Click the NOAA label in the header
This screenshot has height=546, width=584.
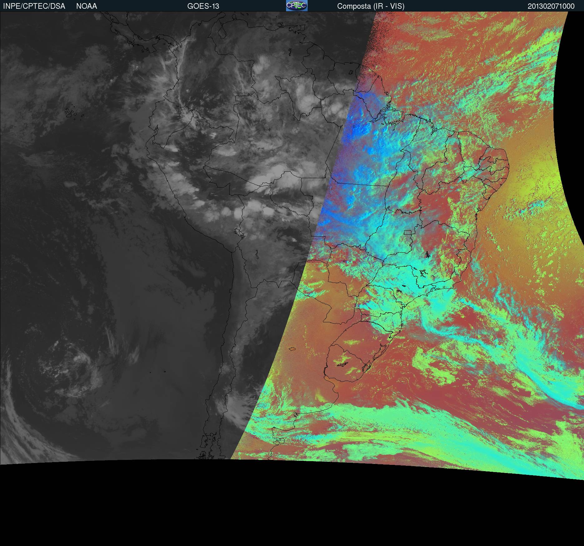point(87,6)
